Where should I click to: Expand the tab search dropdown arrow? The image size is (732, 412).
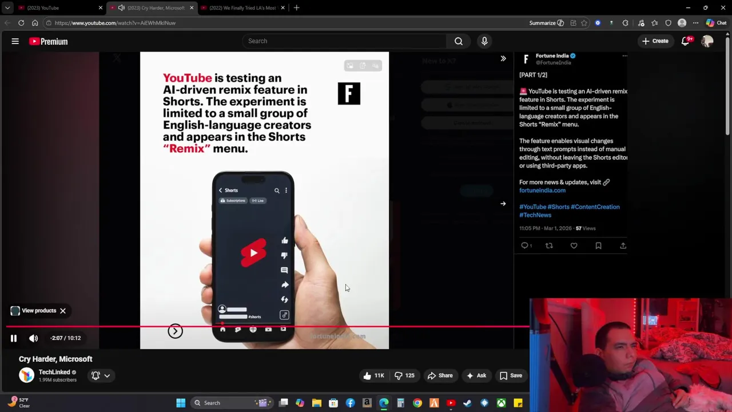[x=7, y=8]
